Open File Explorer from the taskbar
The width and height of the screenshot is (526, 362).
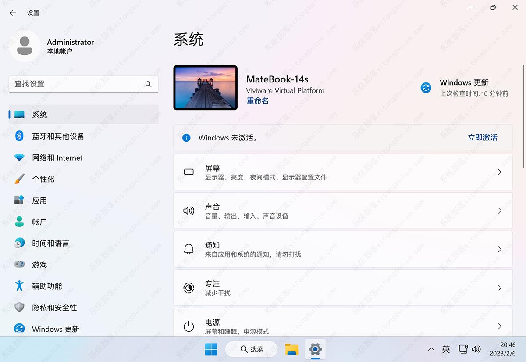coord(291,349)
